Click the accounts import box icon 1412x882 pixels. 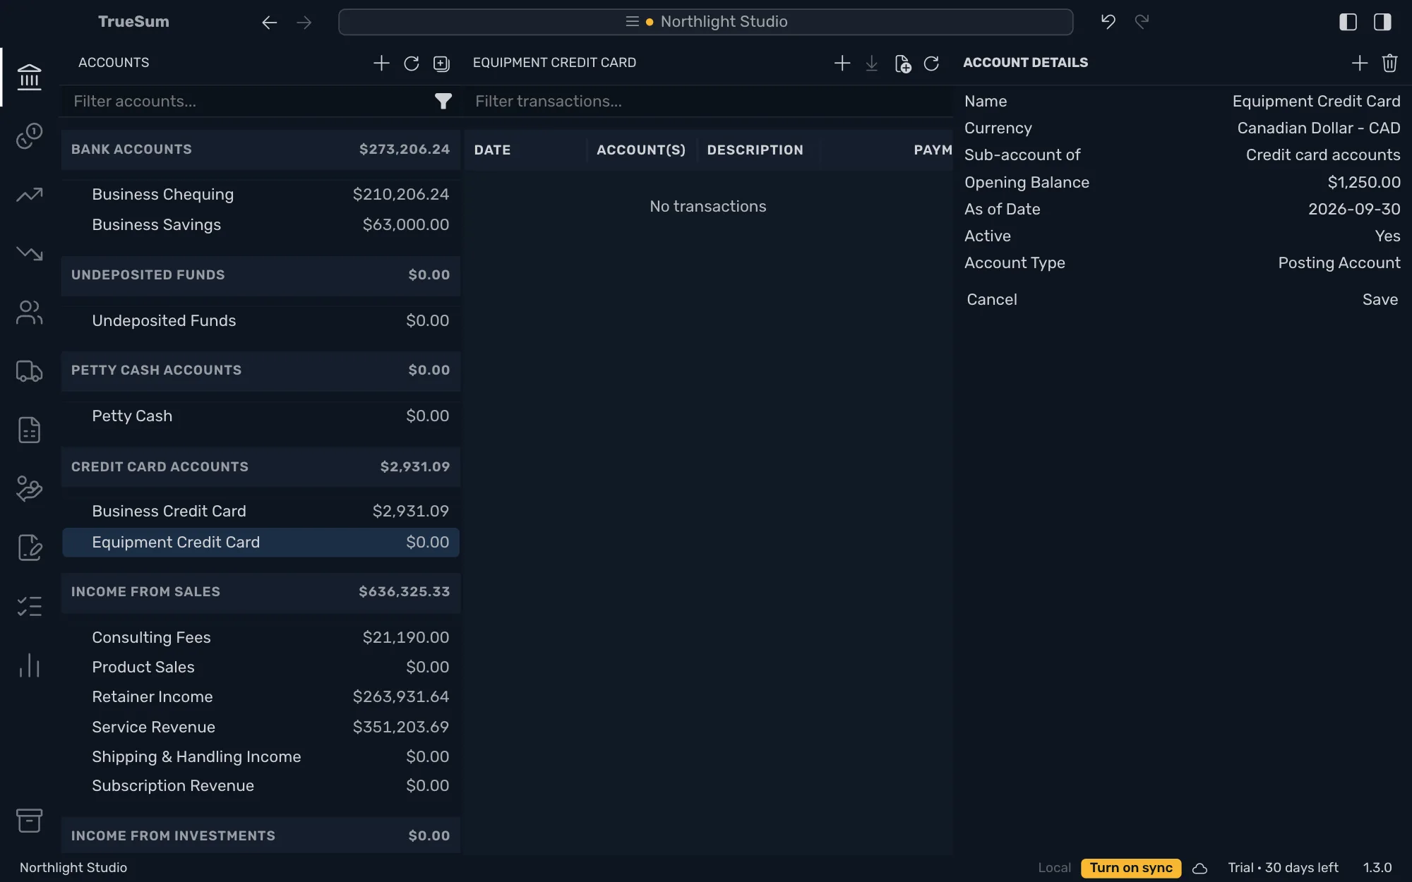tap(441, 64)
